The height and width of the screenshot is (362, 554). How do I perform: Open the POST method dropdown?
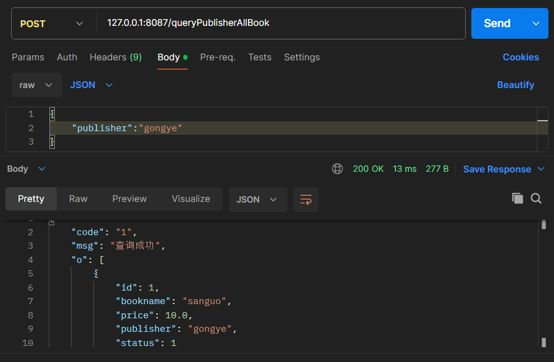click(x=52, y=23)
